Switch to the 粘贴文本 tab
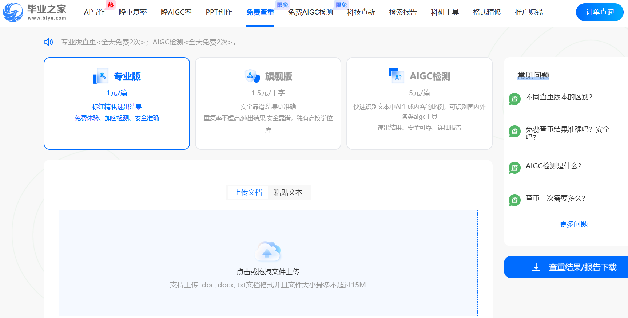 [x=288, y=192]
